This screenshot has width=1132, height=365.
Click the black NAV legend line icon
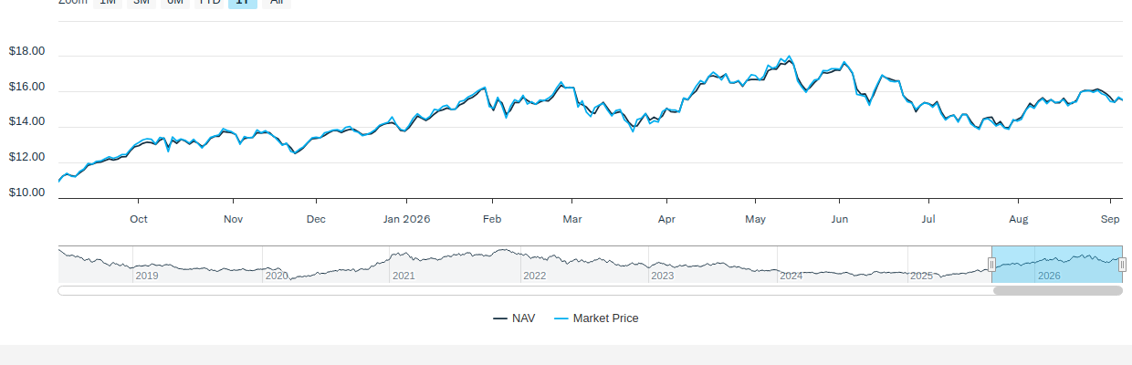[500, 318]
